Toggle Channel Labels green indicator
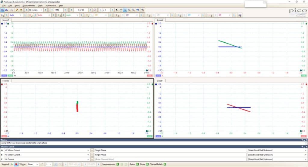The image size is (308, 167). (x=165, y=164)
